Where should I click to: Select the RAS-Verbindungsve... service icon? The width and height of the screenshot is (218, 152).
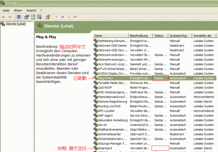tap(96, 92)
